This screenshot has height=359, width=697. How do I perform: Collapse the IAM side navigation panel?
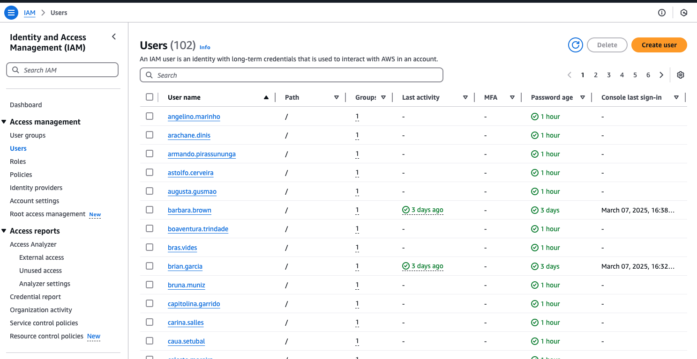click(x=114, y=37)
